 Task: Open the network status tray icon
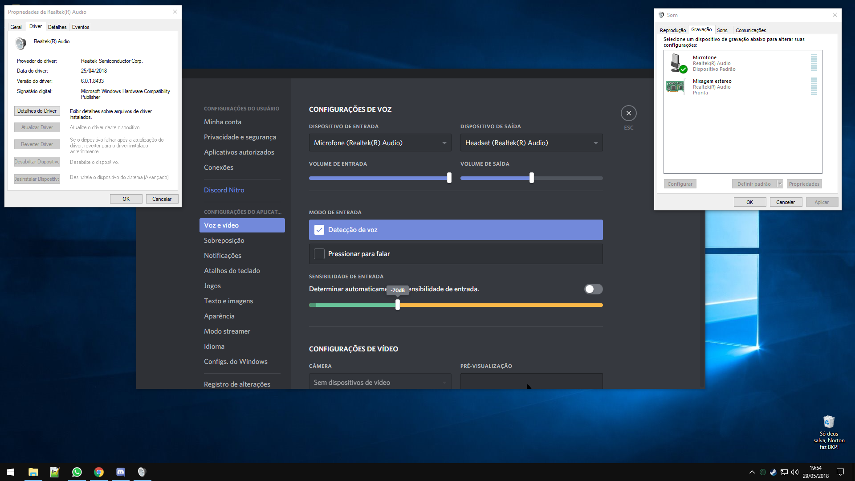pyautogui.click(x=784, y=472)
